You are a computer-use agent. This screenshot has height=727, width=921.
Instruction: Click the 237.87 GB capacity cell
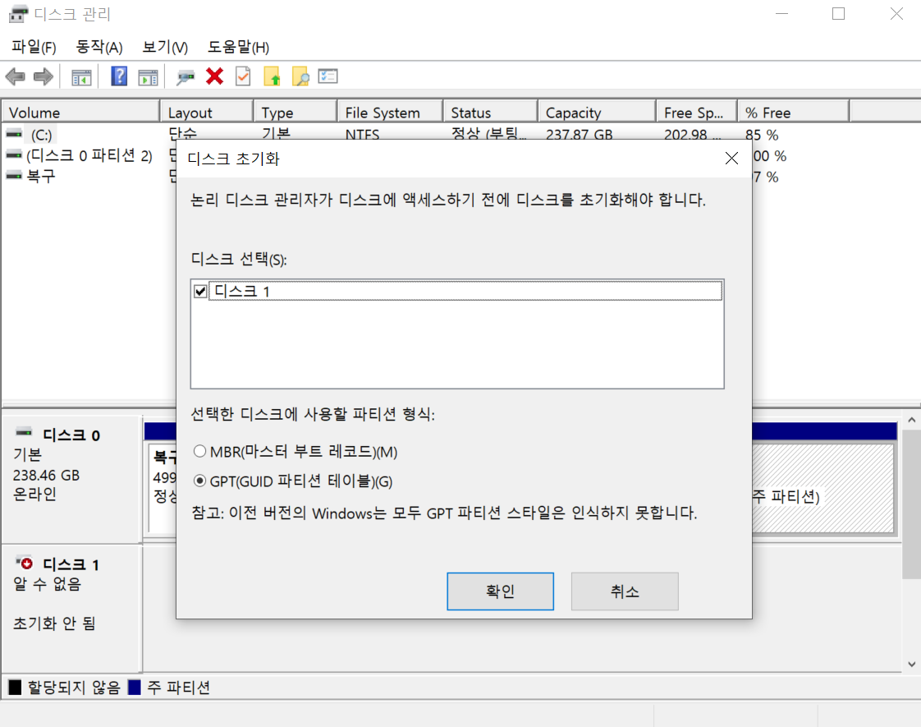[x=580, y=135]
